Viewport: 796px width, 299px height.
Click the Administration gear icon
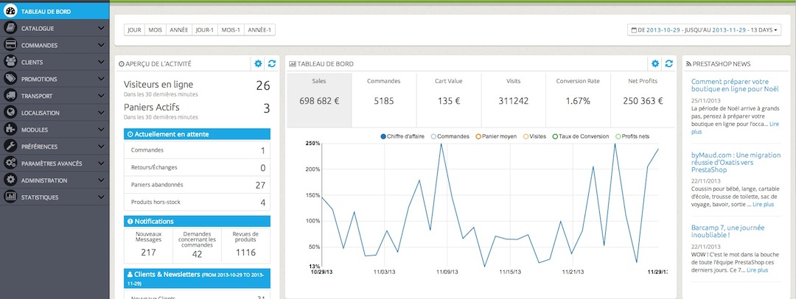tap(10, 180)
